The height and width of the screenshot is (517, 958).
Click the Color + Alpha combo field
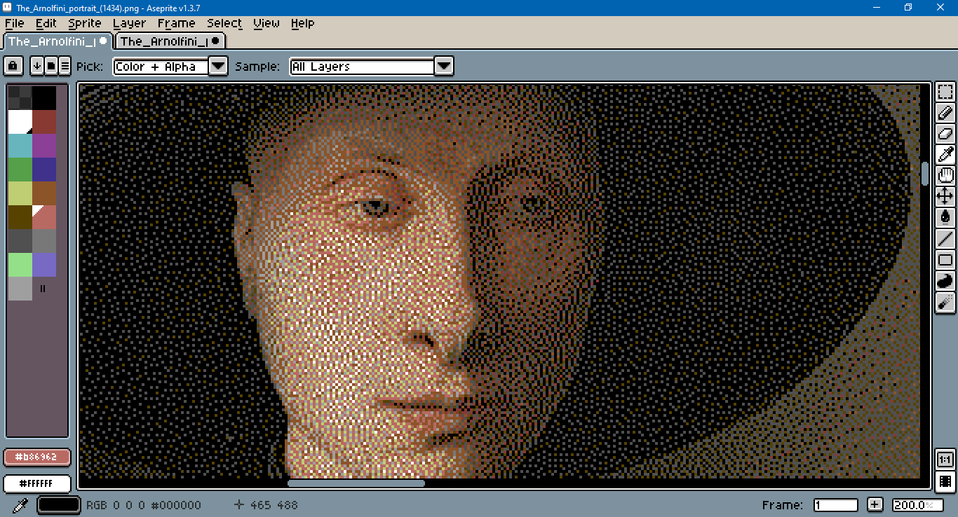pyautogui.click(x=161, y=67)
